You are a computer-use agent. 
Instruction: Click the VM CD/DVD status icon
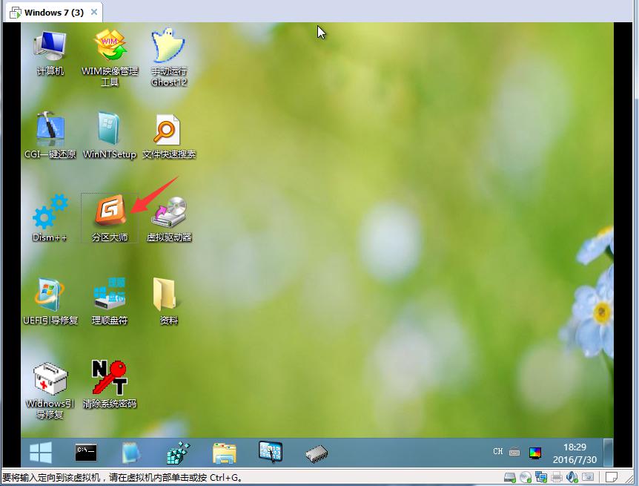click(x=526, y=477)
